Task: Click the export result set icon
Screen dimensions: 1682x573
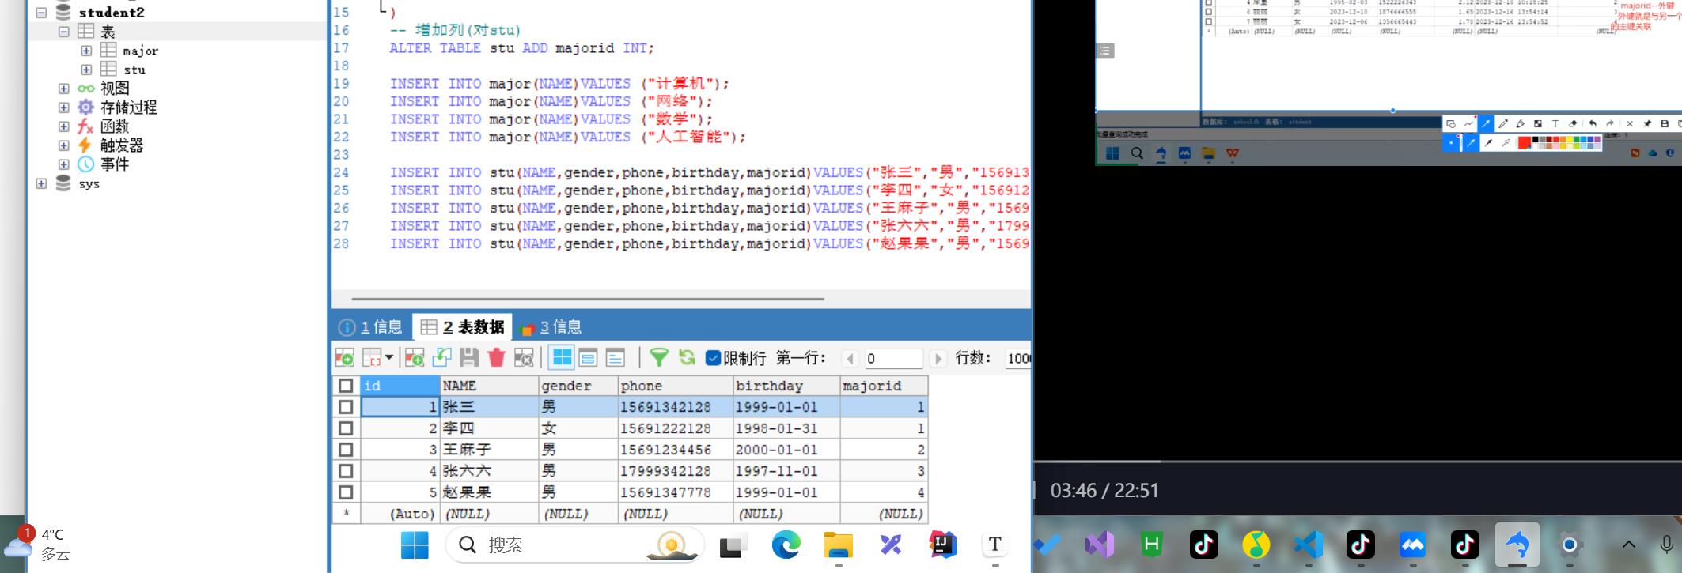Action: pos(344,358)
